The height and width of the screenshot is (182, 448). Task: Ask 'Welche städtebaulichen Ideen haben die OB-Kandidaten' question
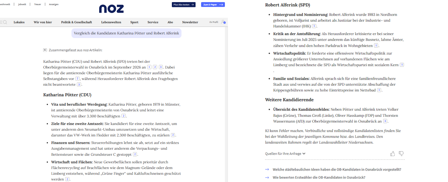pos(337,170)
